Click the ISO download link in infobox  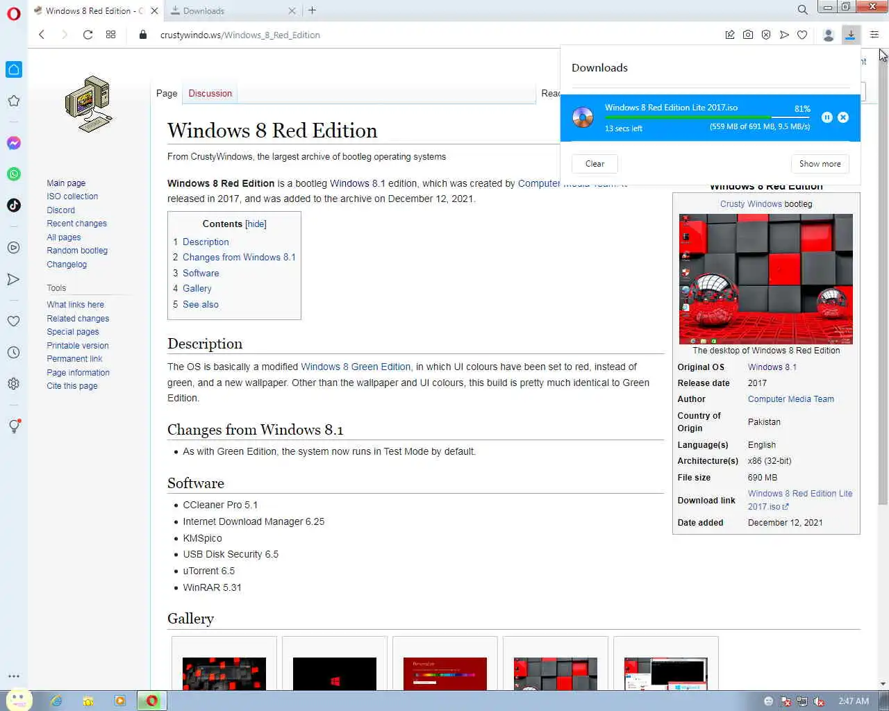800,500
